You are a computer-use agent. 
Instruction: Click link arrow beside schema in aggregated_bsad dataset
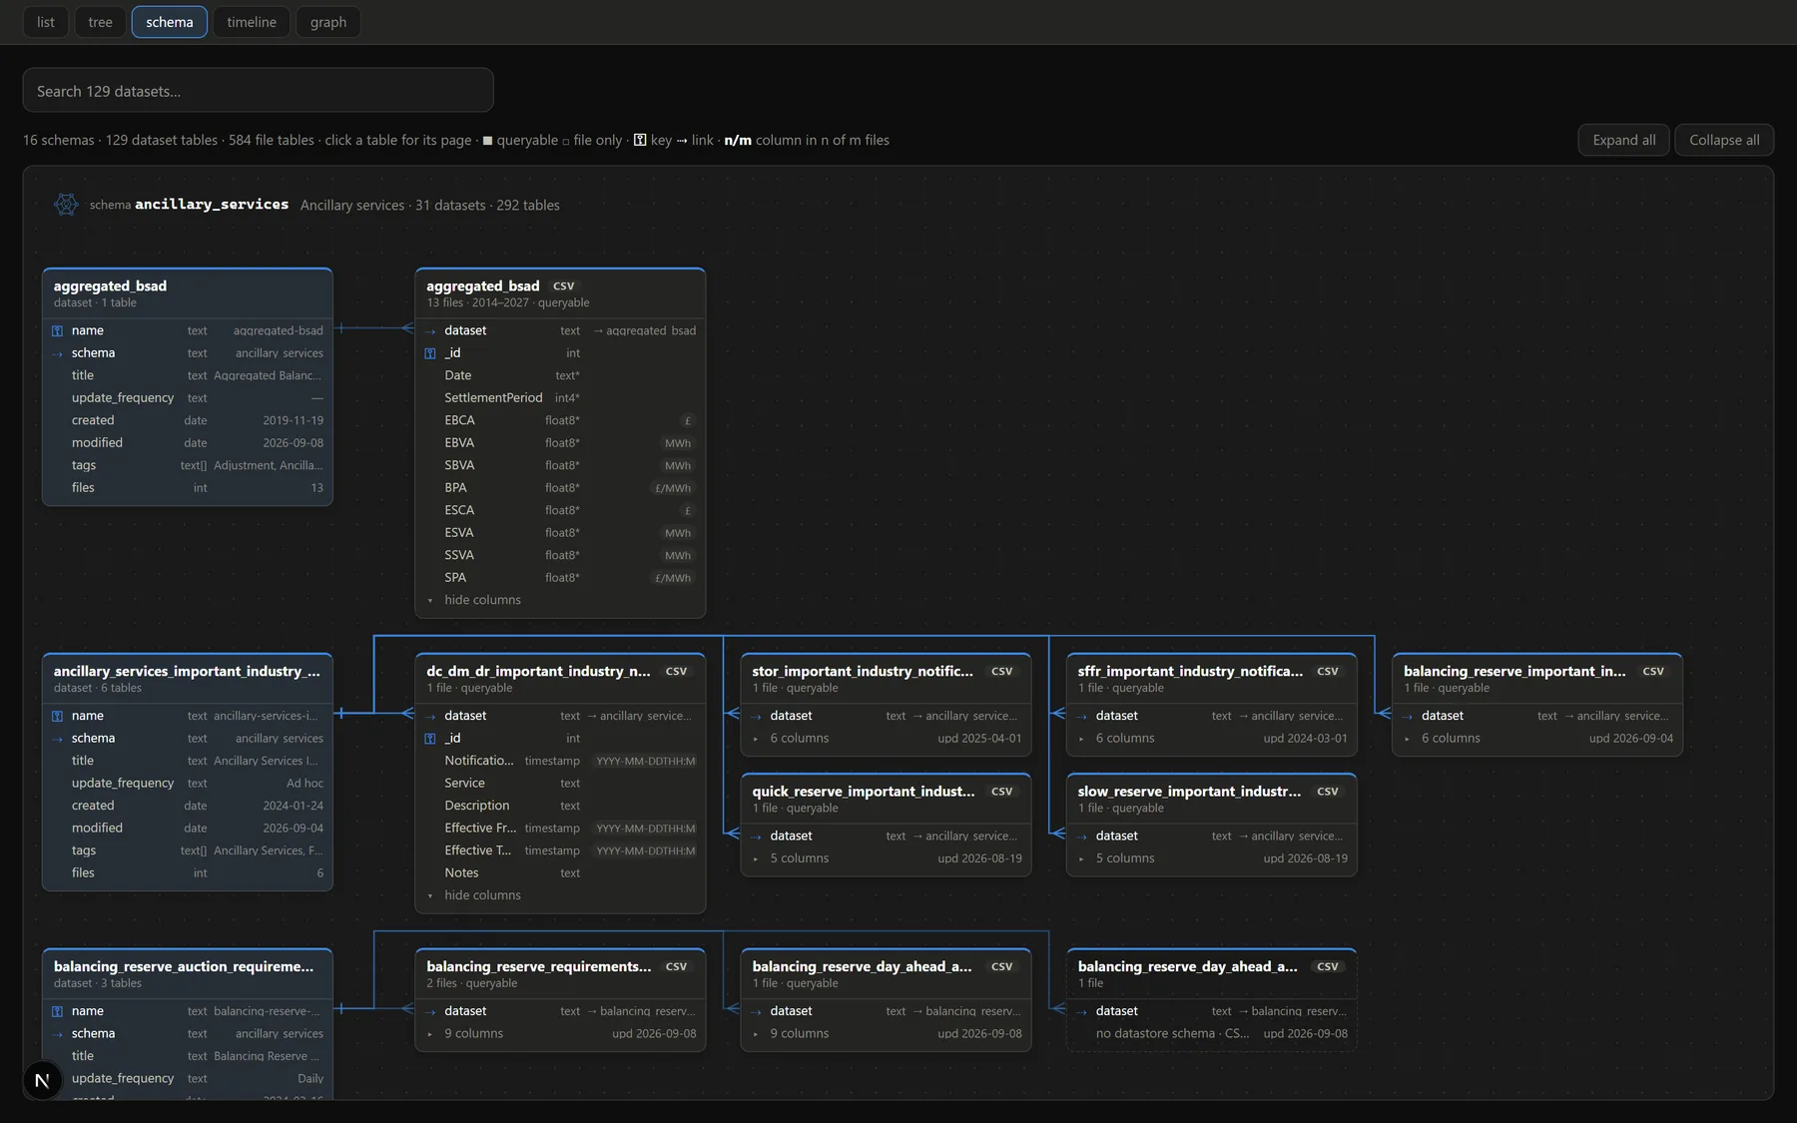pos(57,353)
